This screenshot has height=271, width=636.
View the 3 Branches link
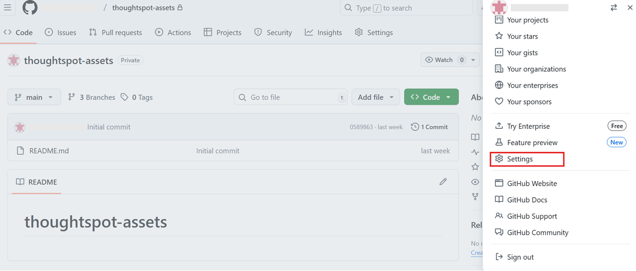click(91, 97)
